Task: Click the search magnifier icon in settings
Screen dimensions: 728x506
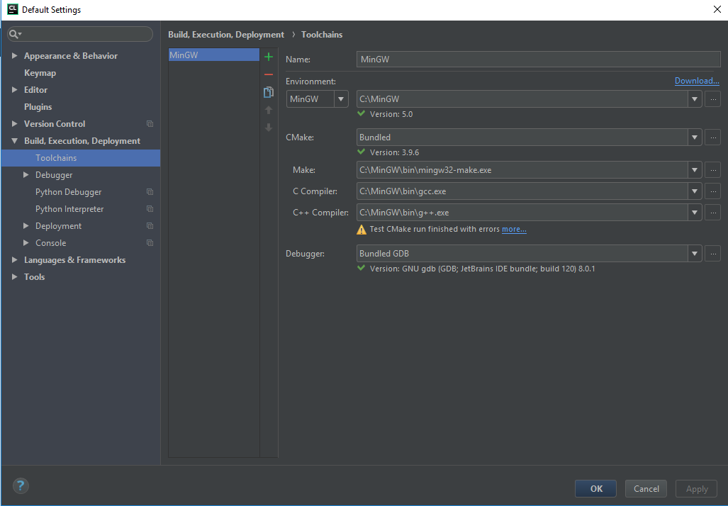Action: tap(15, 34)
